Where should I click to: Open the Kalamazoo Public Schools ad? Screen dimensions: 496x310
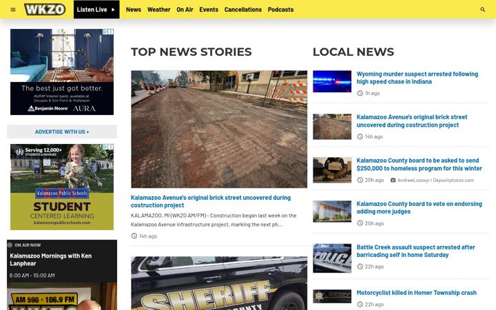tap(62, 187)
